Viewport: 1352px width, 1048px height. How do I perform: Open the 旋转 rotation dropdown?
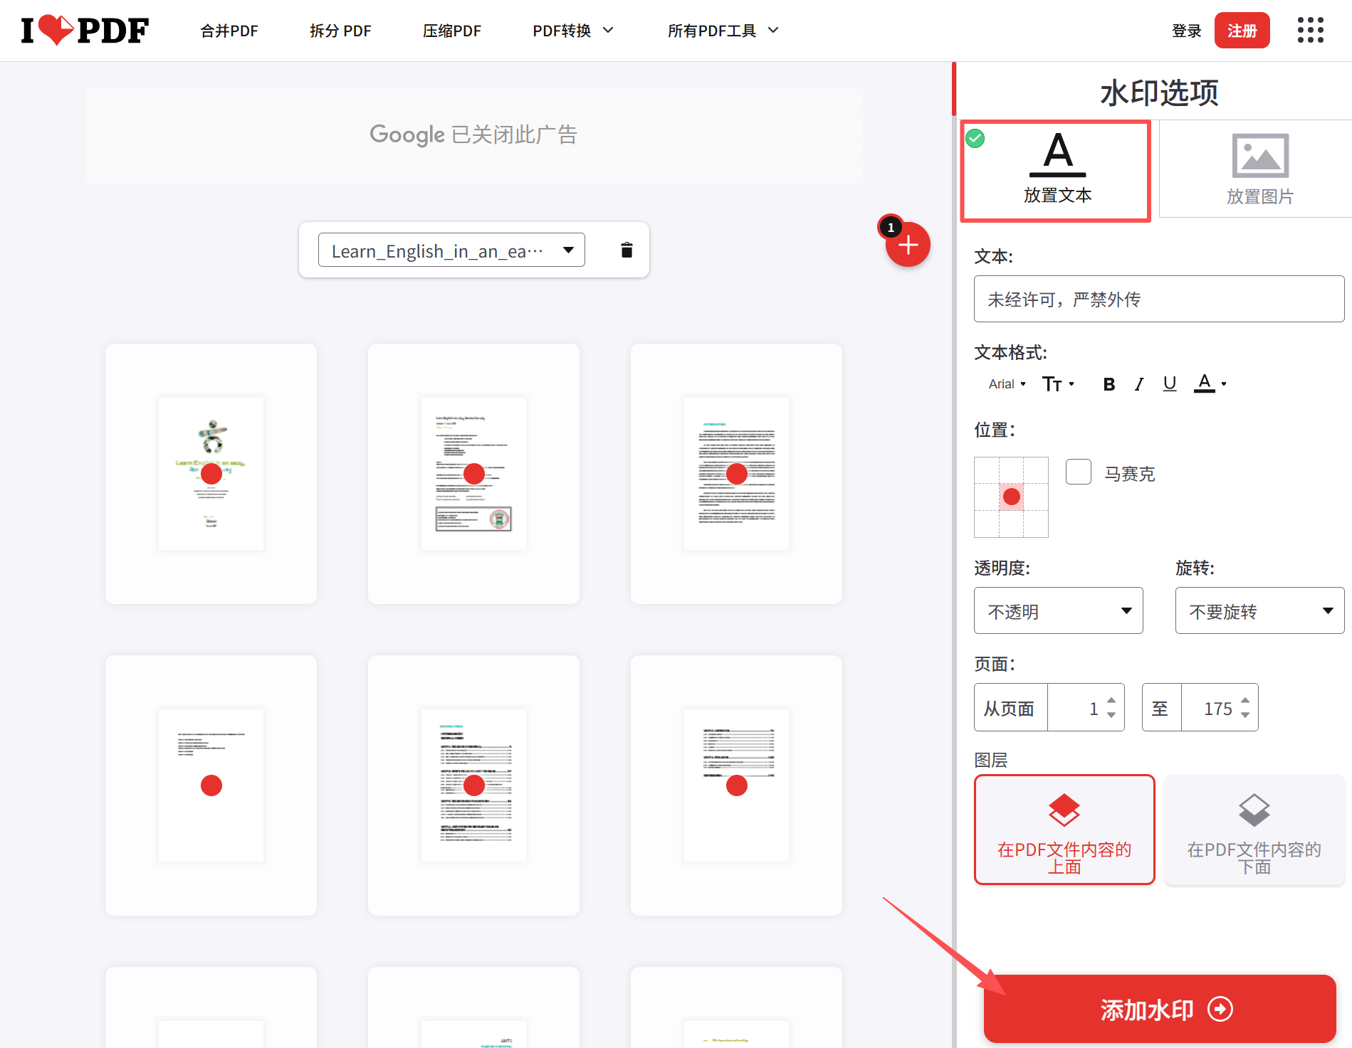point(1259,610)
